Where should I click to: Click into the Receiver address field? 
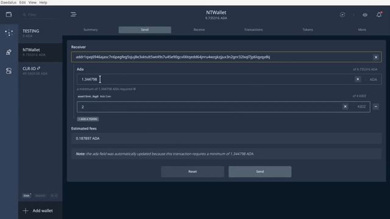click(226, 57)
